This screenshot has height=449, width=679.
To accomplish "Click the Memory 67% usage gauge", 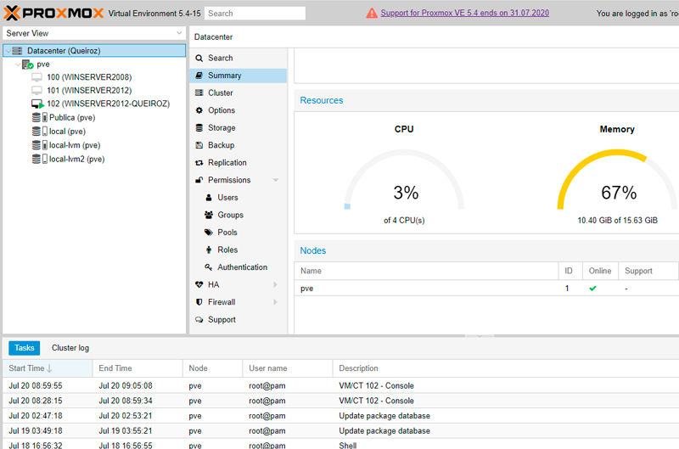I will pyautogui.click(x=617, y=180).
